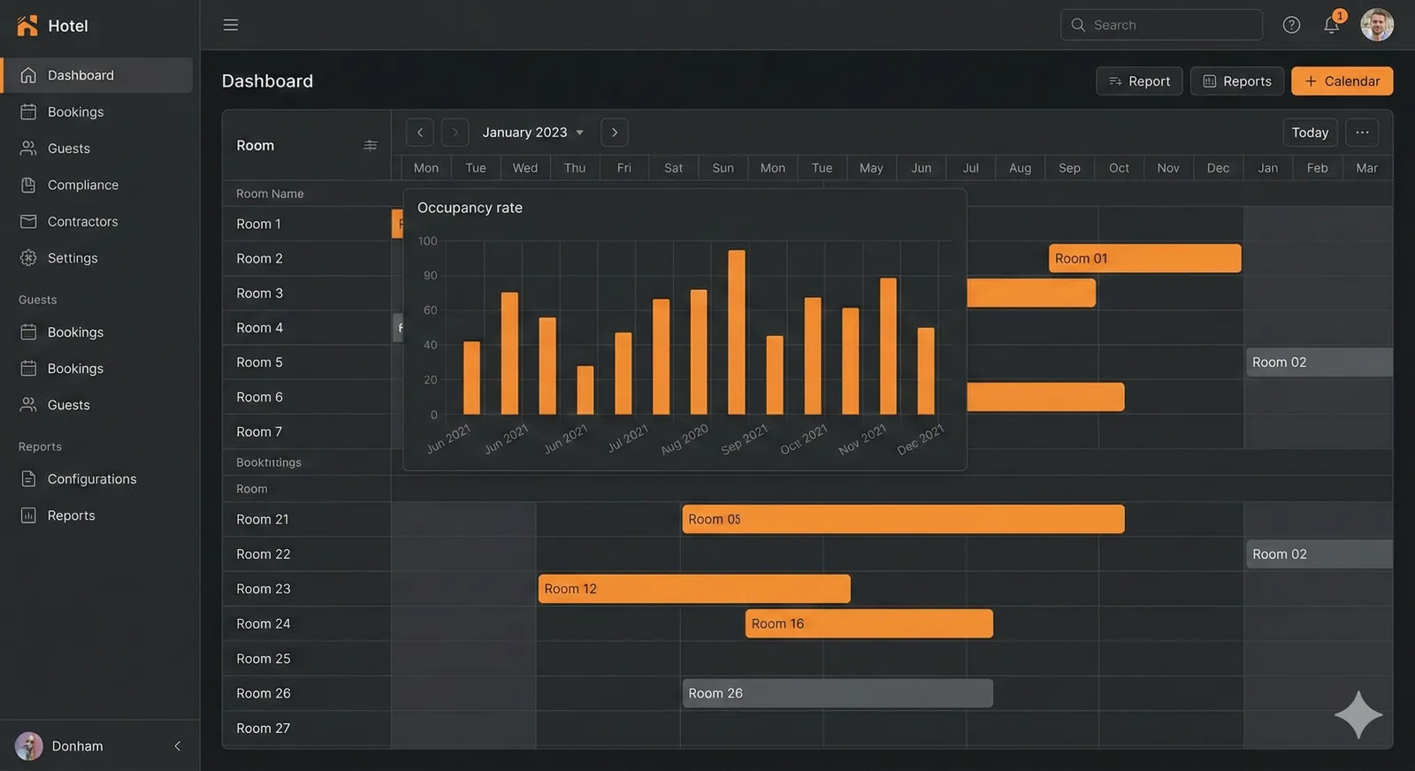Open the notifications bell
1415x771 pixels.
point(1331,25)
